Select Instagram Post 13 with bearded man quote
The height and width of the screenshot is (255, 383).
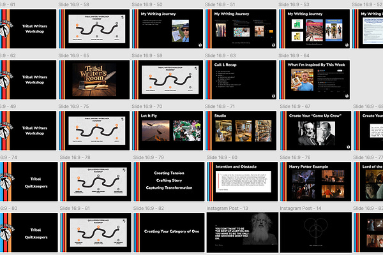pyautogui.click(x=243, y=232)
